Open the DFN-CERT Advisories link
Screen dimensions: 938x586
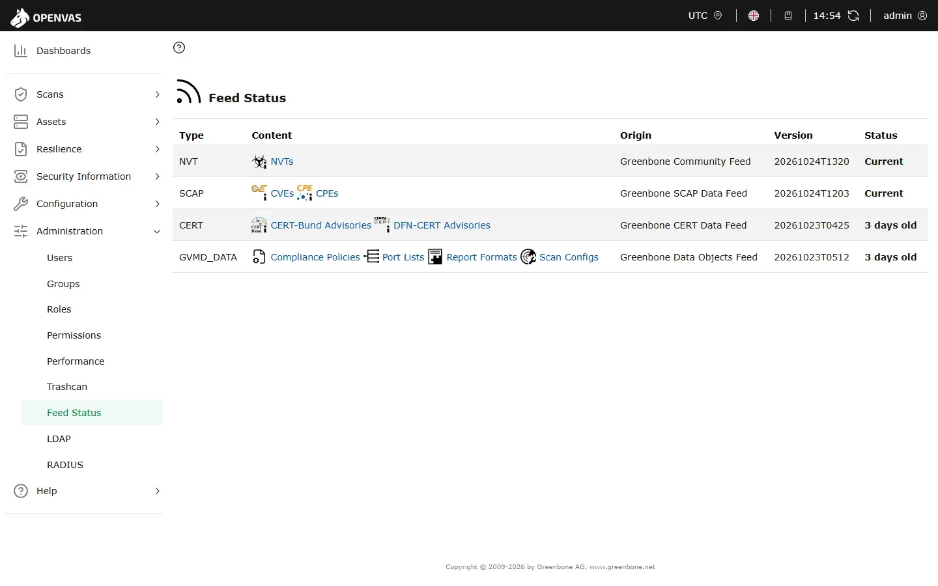(442, 225)
